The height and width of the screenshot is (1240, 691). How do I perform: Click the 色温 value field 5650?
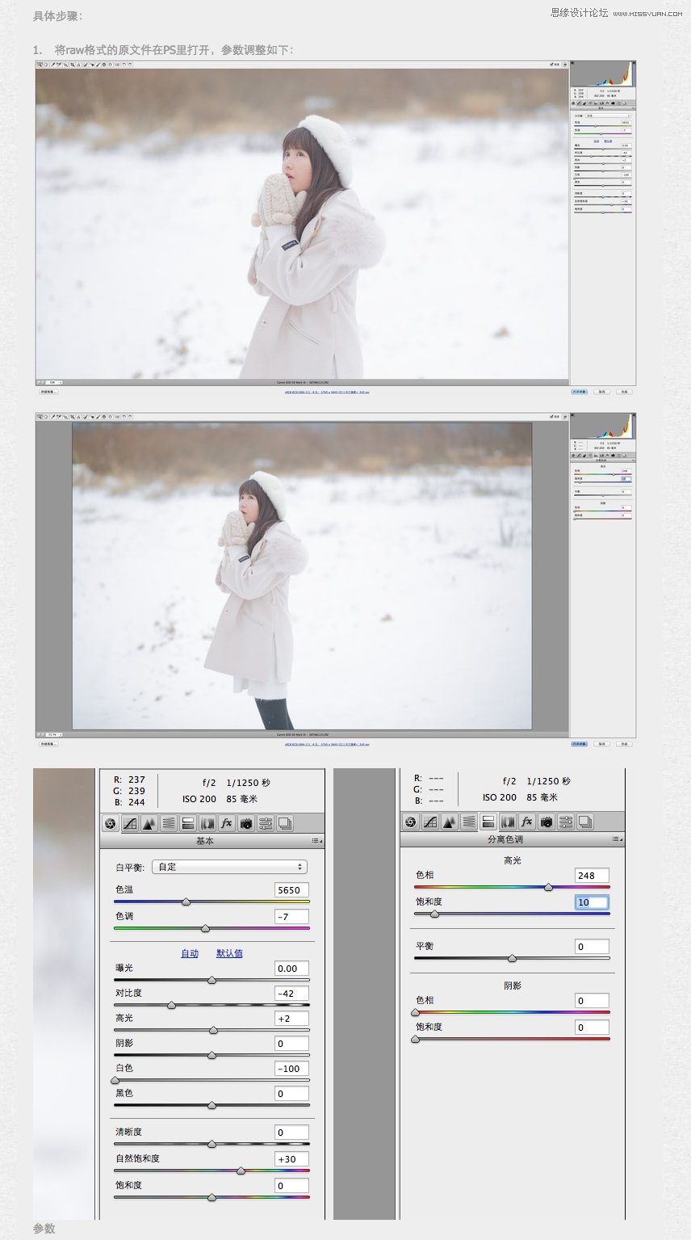[291, 890]
